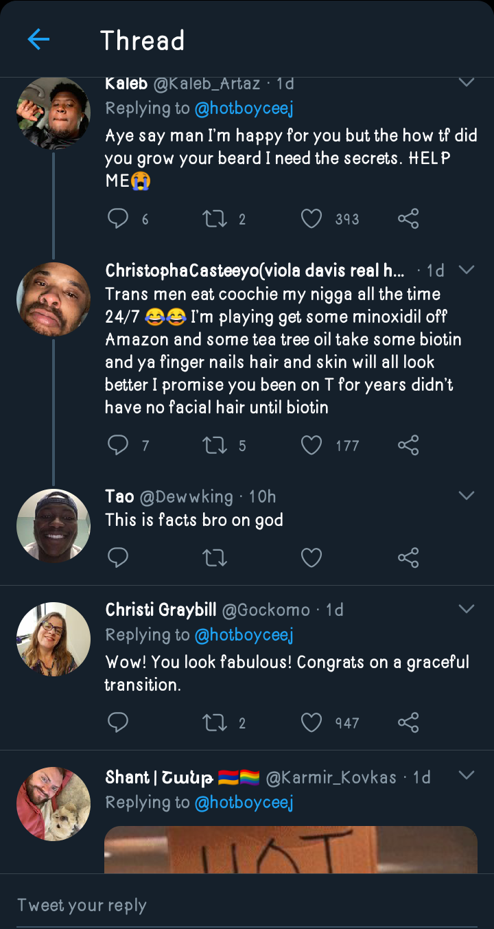View Shant's profile avatar

pyautogui.click(x=54, y=804)
